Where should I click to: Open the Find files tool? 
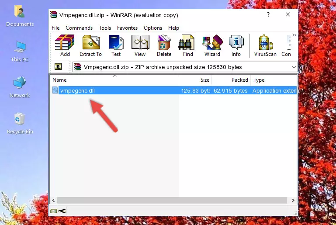click(188, 45)
